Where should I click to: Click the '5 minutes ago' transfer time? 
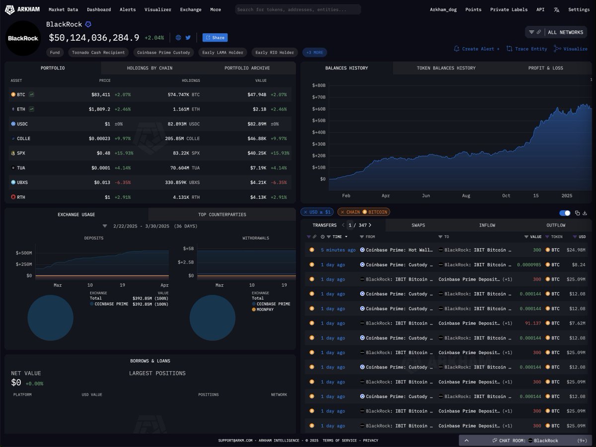click(x=338, y=250)
